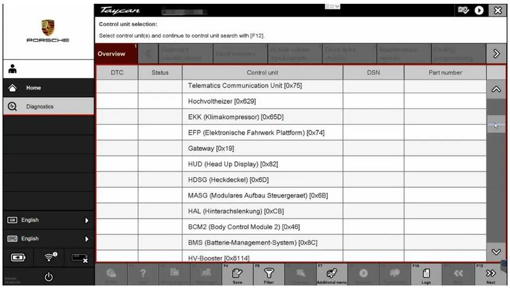Select HAL (Hinterachslenkung) [0xCB] row
This screenshot has height=288, width=510.
(x=291, y=211)
